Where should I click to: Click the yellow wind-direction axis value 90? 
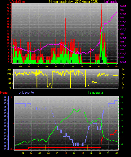pos(10,83)
